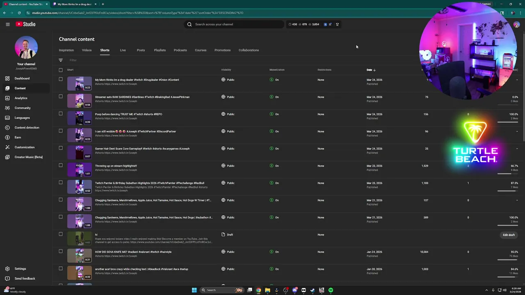Click monetization icon for Throwing up on stream
The width and height of the screenshot is (525, 295).
pos(272,166)
